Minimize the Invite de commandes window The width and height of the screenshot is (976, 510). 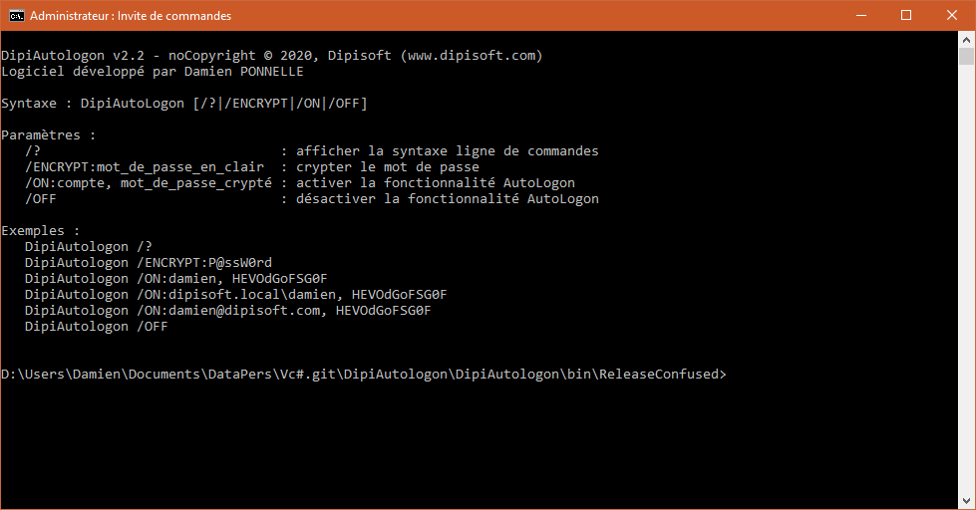tap(859, 15)
